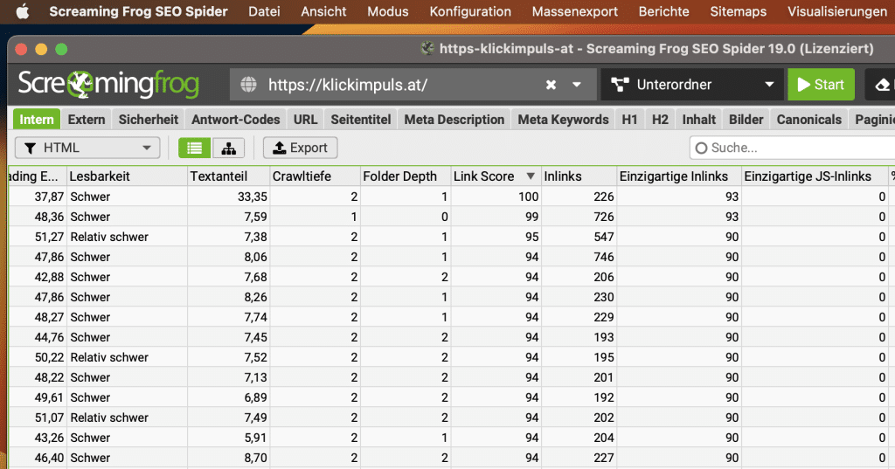The height and width of the screenshot is (469, 895).
Task: Select the Textanteil cell 5,91
Action: pyautogui.click(x=228, y=438)
